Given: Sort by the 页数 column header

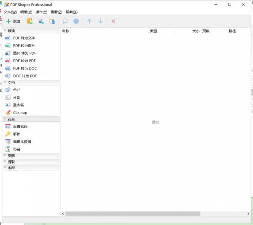Looking at the screenshot, I should tap(214, 31).
